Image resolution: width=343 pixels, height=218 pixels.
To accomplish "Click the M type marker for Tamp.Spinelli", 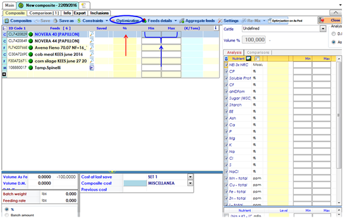I will (x=4, y=68).
